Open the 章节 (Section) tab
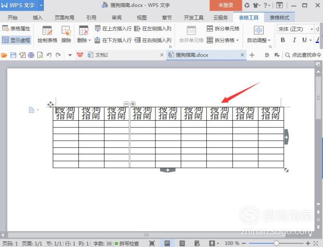Screen dimensions: 323x247 167,18
